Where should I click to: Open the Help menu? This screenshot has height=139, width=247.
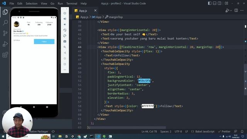click(83, 3)
